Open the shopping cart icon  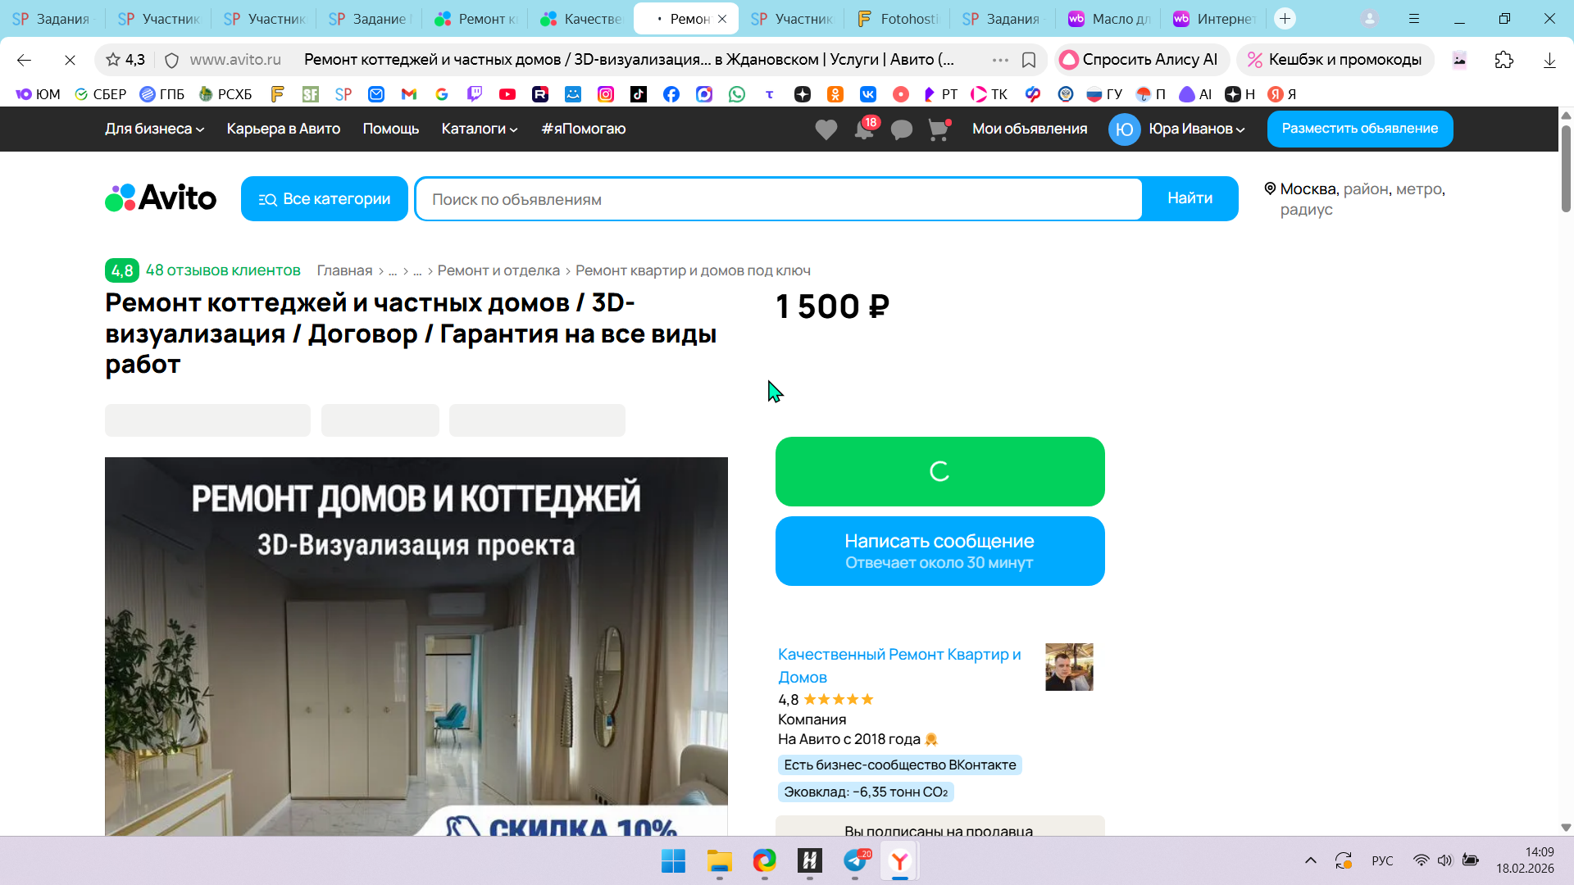click(x=938, y=129)
